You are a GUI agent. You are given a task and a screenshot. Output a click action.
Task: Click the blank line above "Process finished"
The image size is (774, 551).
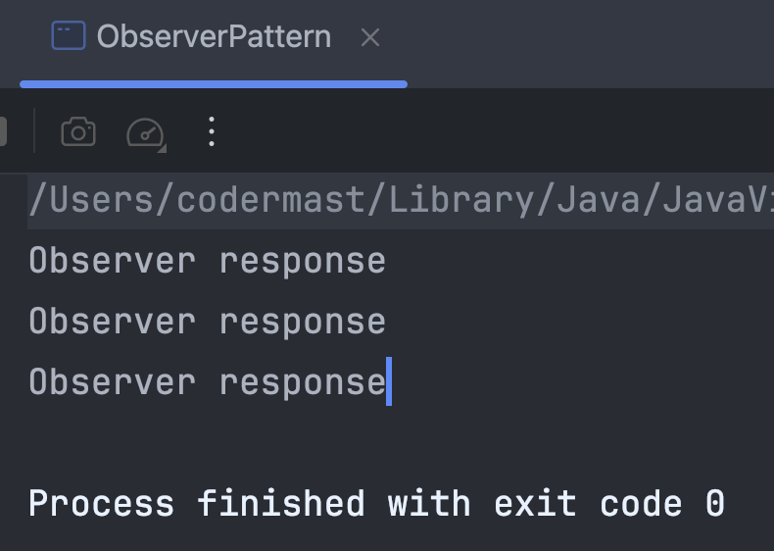[294, 443]
